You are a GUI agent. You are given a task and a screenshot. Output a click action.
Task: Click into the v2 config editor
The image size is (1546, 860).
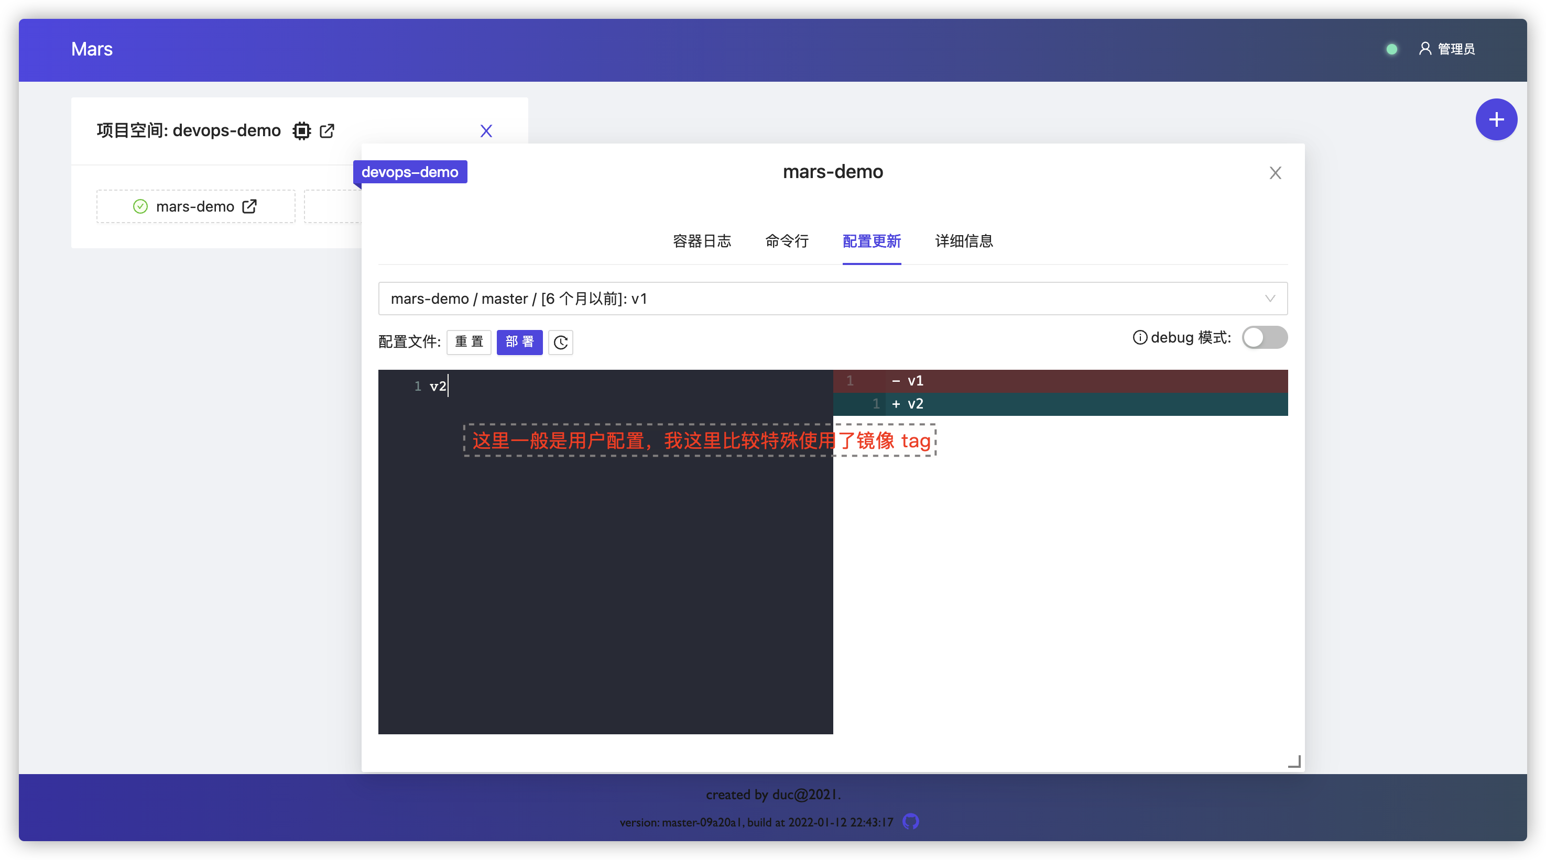pyautogui.click(x=605, y=551)
